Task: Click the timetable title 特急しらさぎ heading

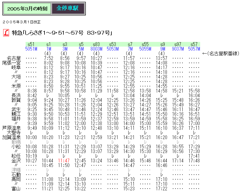Action: 62,33
